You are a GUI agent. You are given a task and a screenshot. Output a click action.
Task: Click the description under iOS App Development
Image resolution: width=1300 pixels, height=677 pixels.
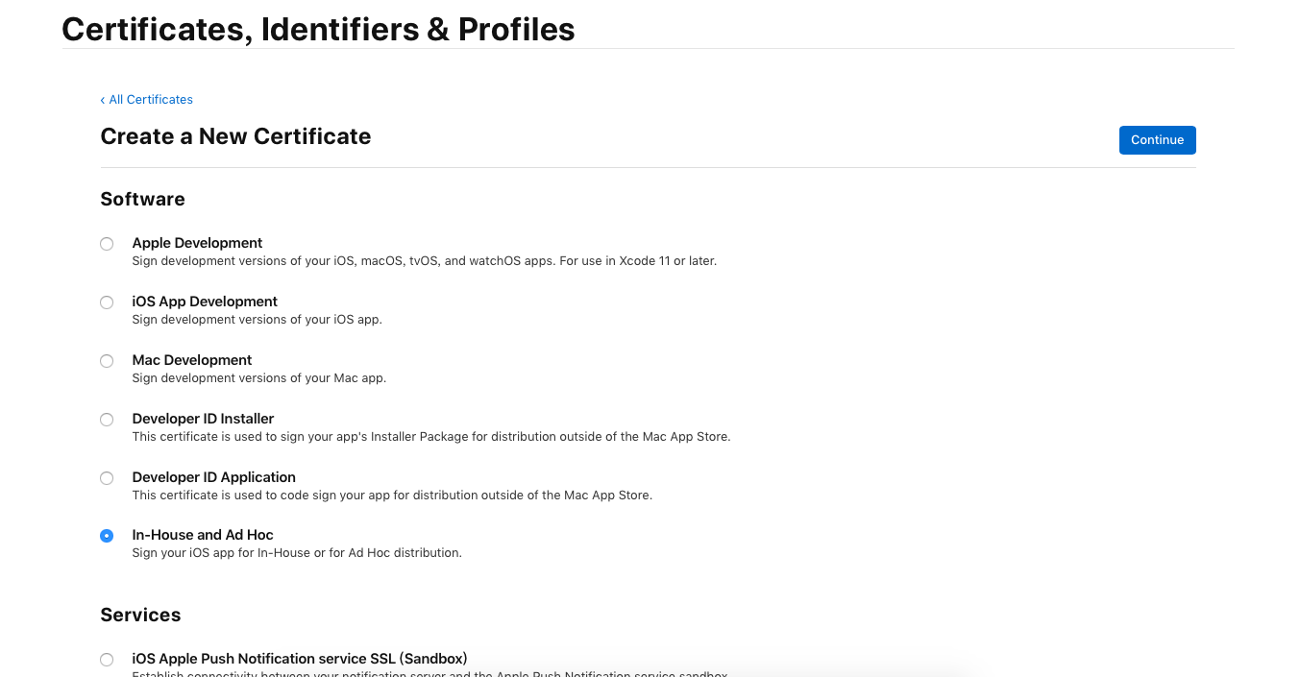(x=257, y=320)
